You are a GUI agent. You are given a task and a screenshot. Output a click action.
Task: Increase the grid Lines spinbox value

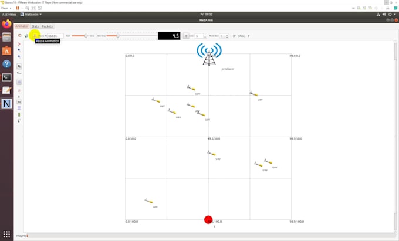(205, 35)
